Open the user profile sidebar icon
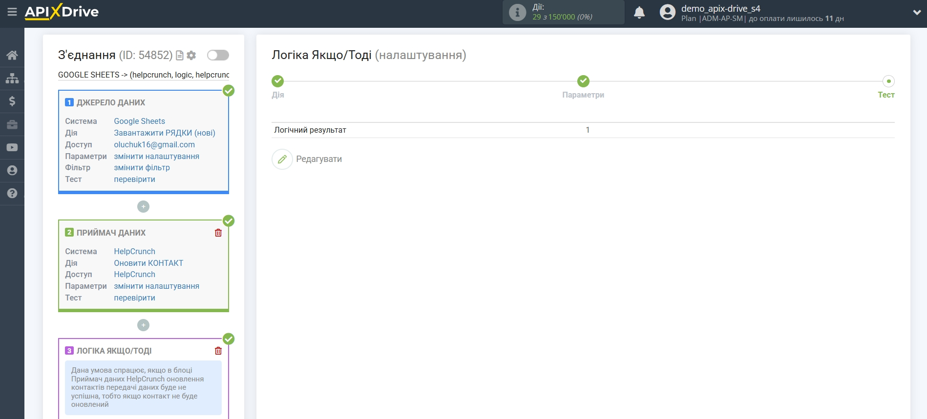 [x=12, y=170]
